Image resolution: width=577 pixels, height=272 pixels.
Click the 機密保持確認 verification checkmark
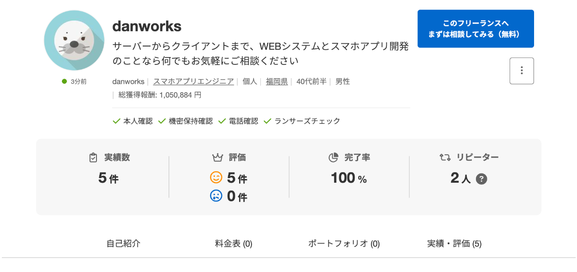pos(162,121)
